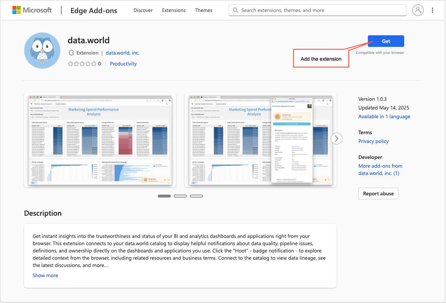Click the Get button
Screen dimensions: 446x303
coord(386,41)
